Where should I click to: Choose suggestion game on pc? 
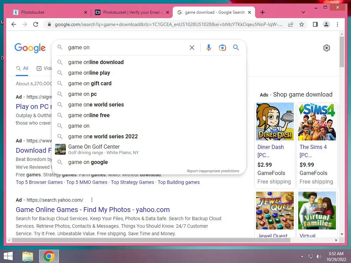[149, 94]
